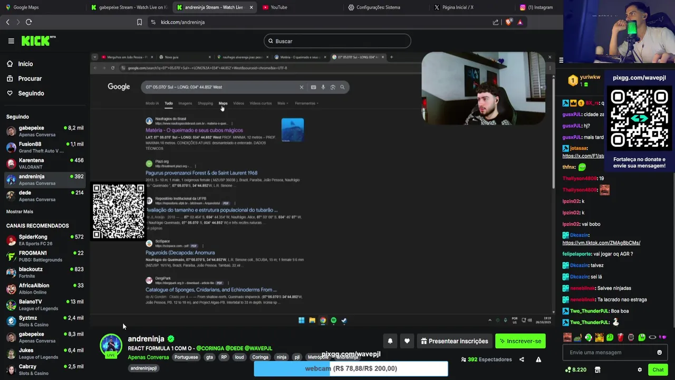This screenshot has height=380, width=675.
Task: Open chat settings gear icon
Action: [640, 370]
